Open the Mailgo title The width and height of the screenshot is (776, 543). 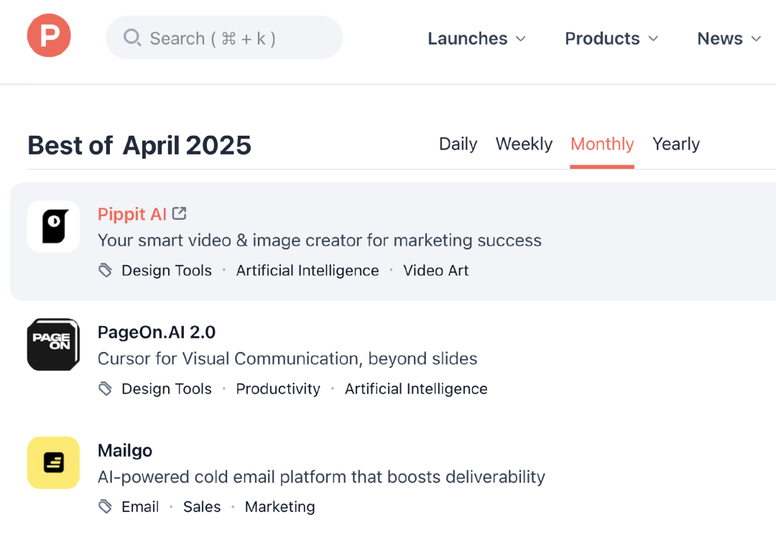click(x=125, y=450)
